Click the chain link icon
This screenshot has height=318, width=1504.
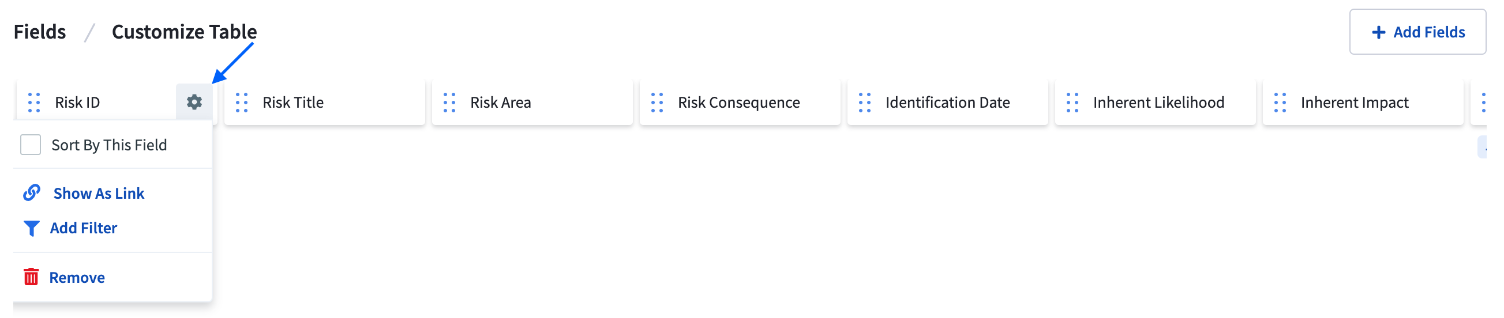32,192
